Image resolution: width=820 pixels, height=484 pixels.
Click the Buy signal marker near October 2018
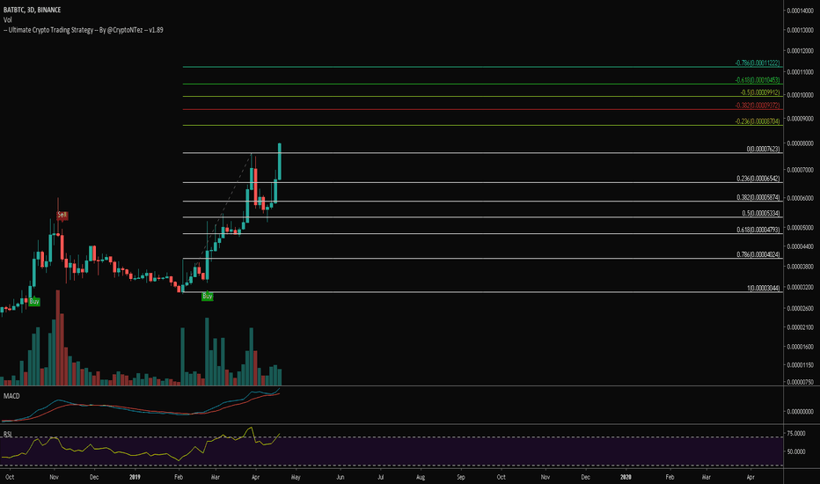point(34,301)
